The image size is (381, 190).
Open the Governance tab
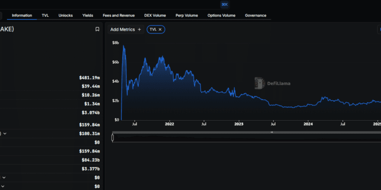[x=256, y=16]
